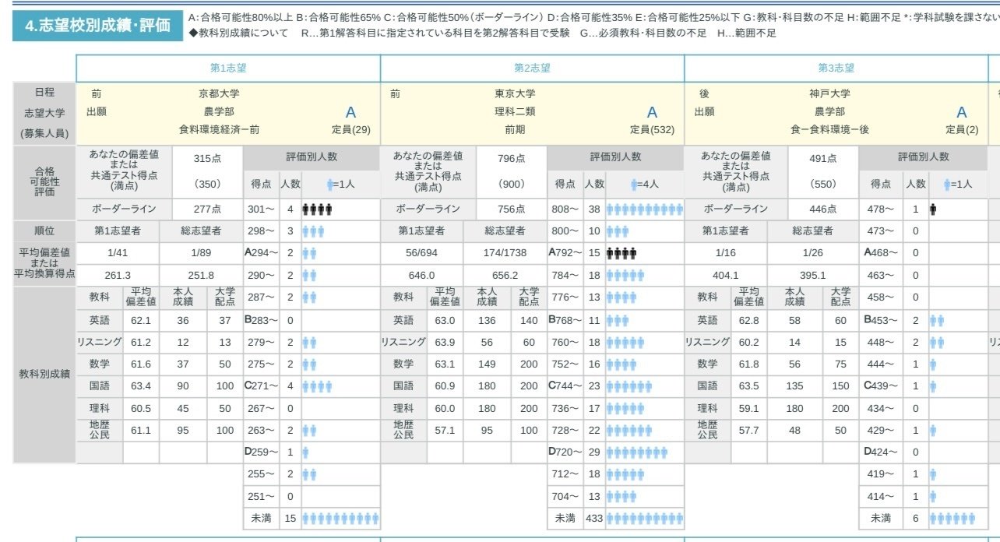The image size is (1000, 542).
Task: Click the 251.8 average score
Action: coord(201,276)
